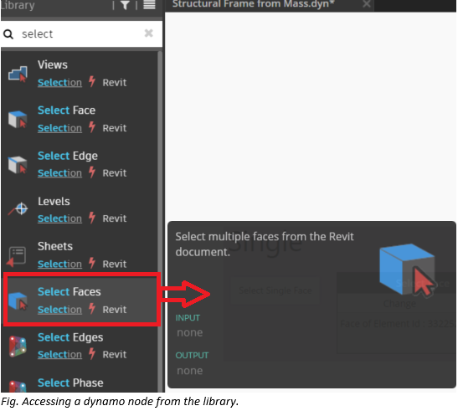
Task: Click the Levels node icon
Action: pos(18,209)
